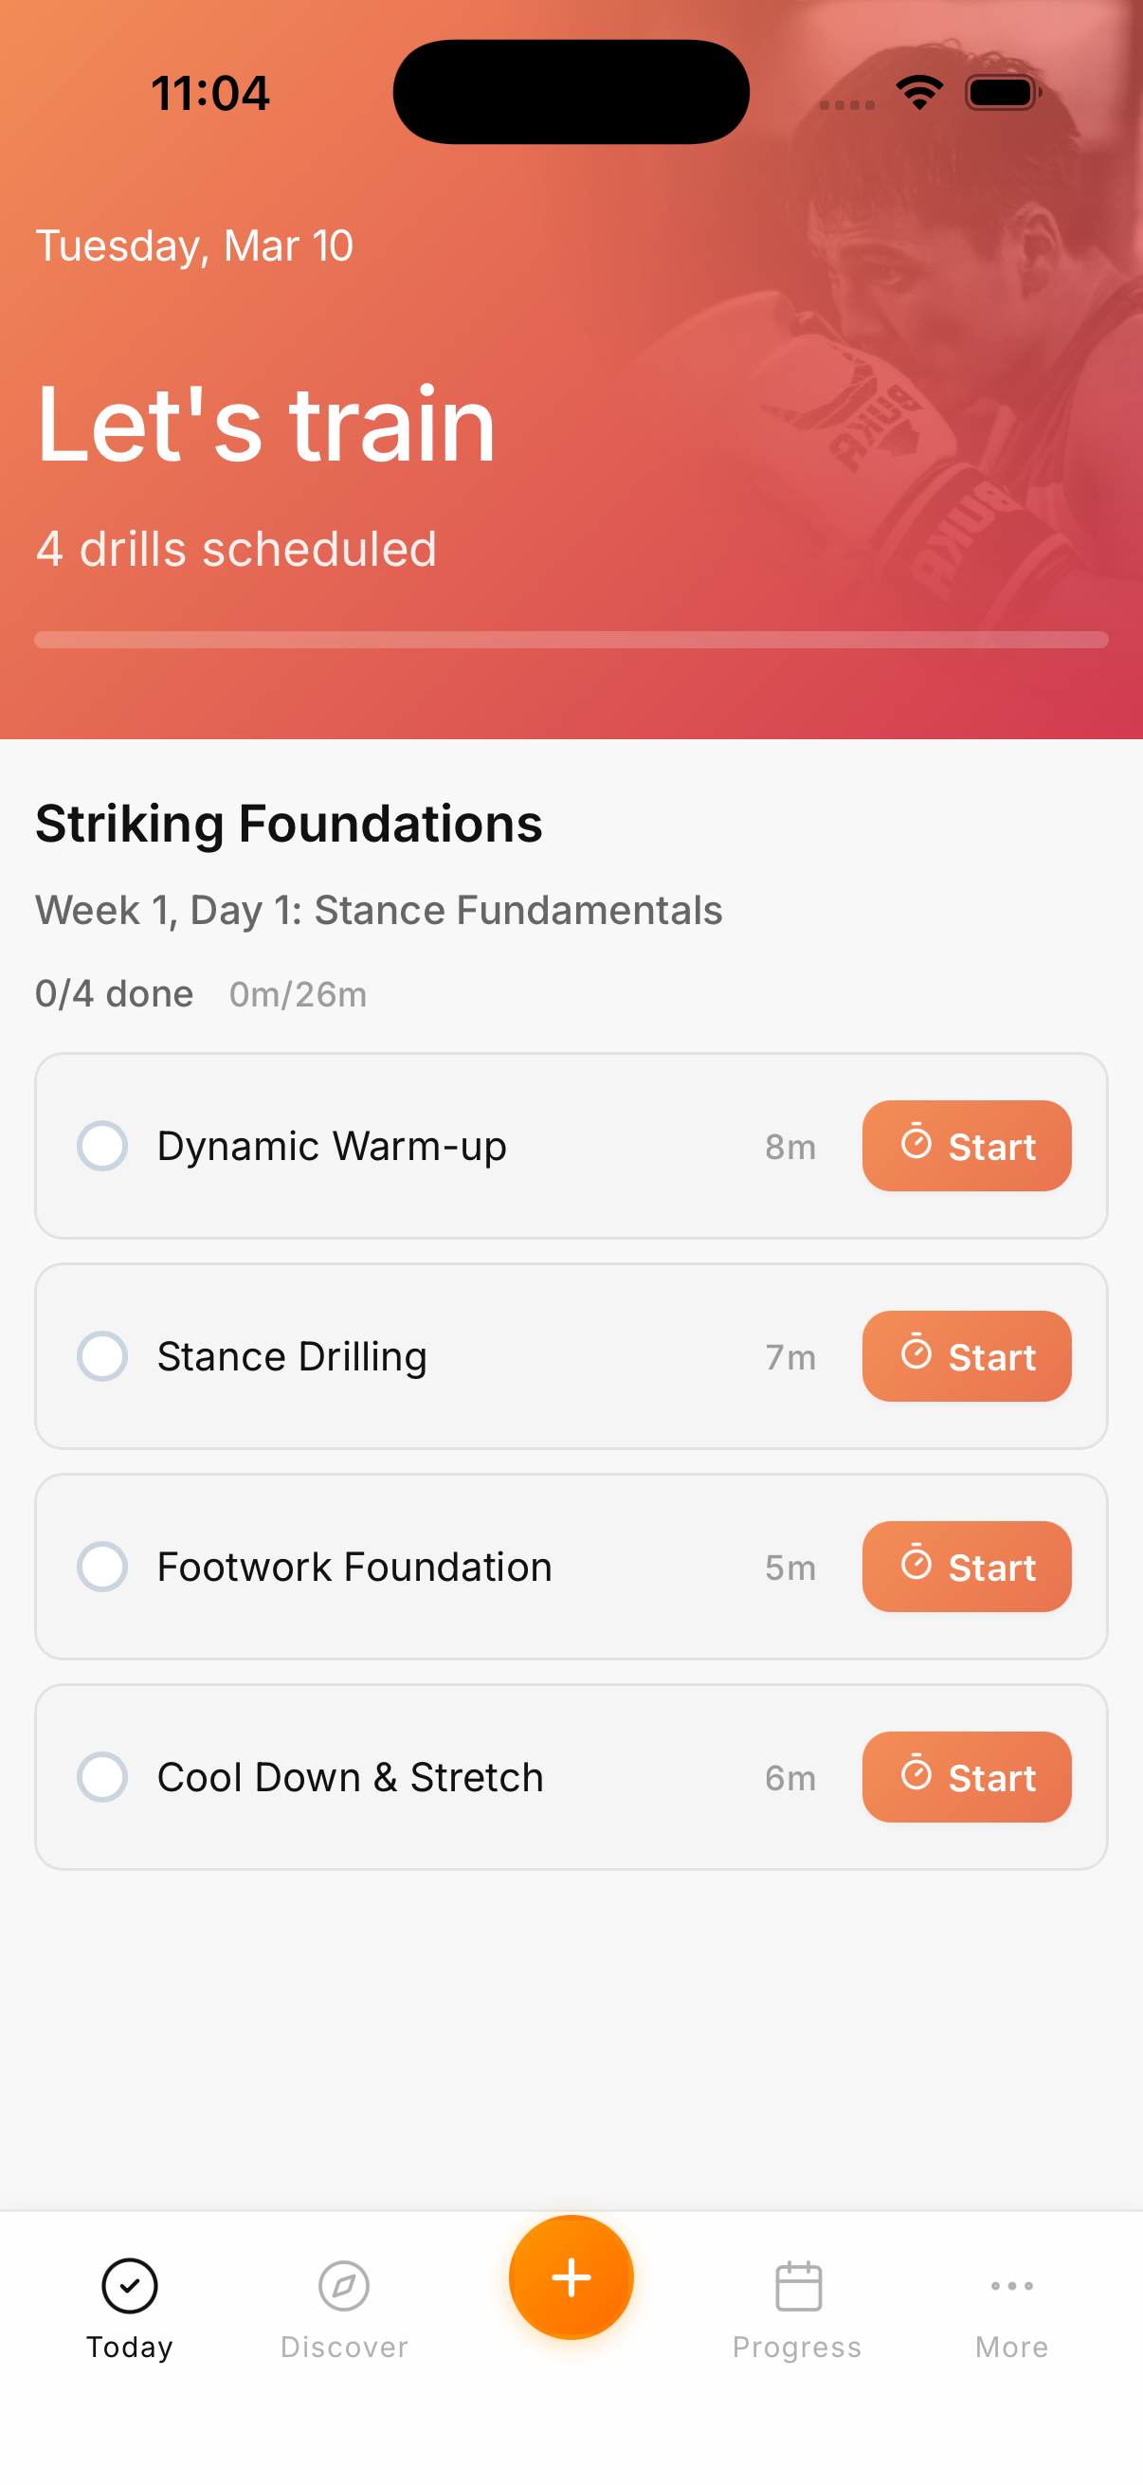1143x2485 pixels.
Task: Mark Cool Down & Stretch done
Action: coord(102,1777)
